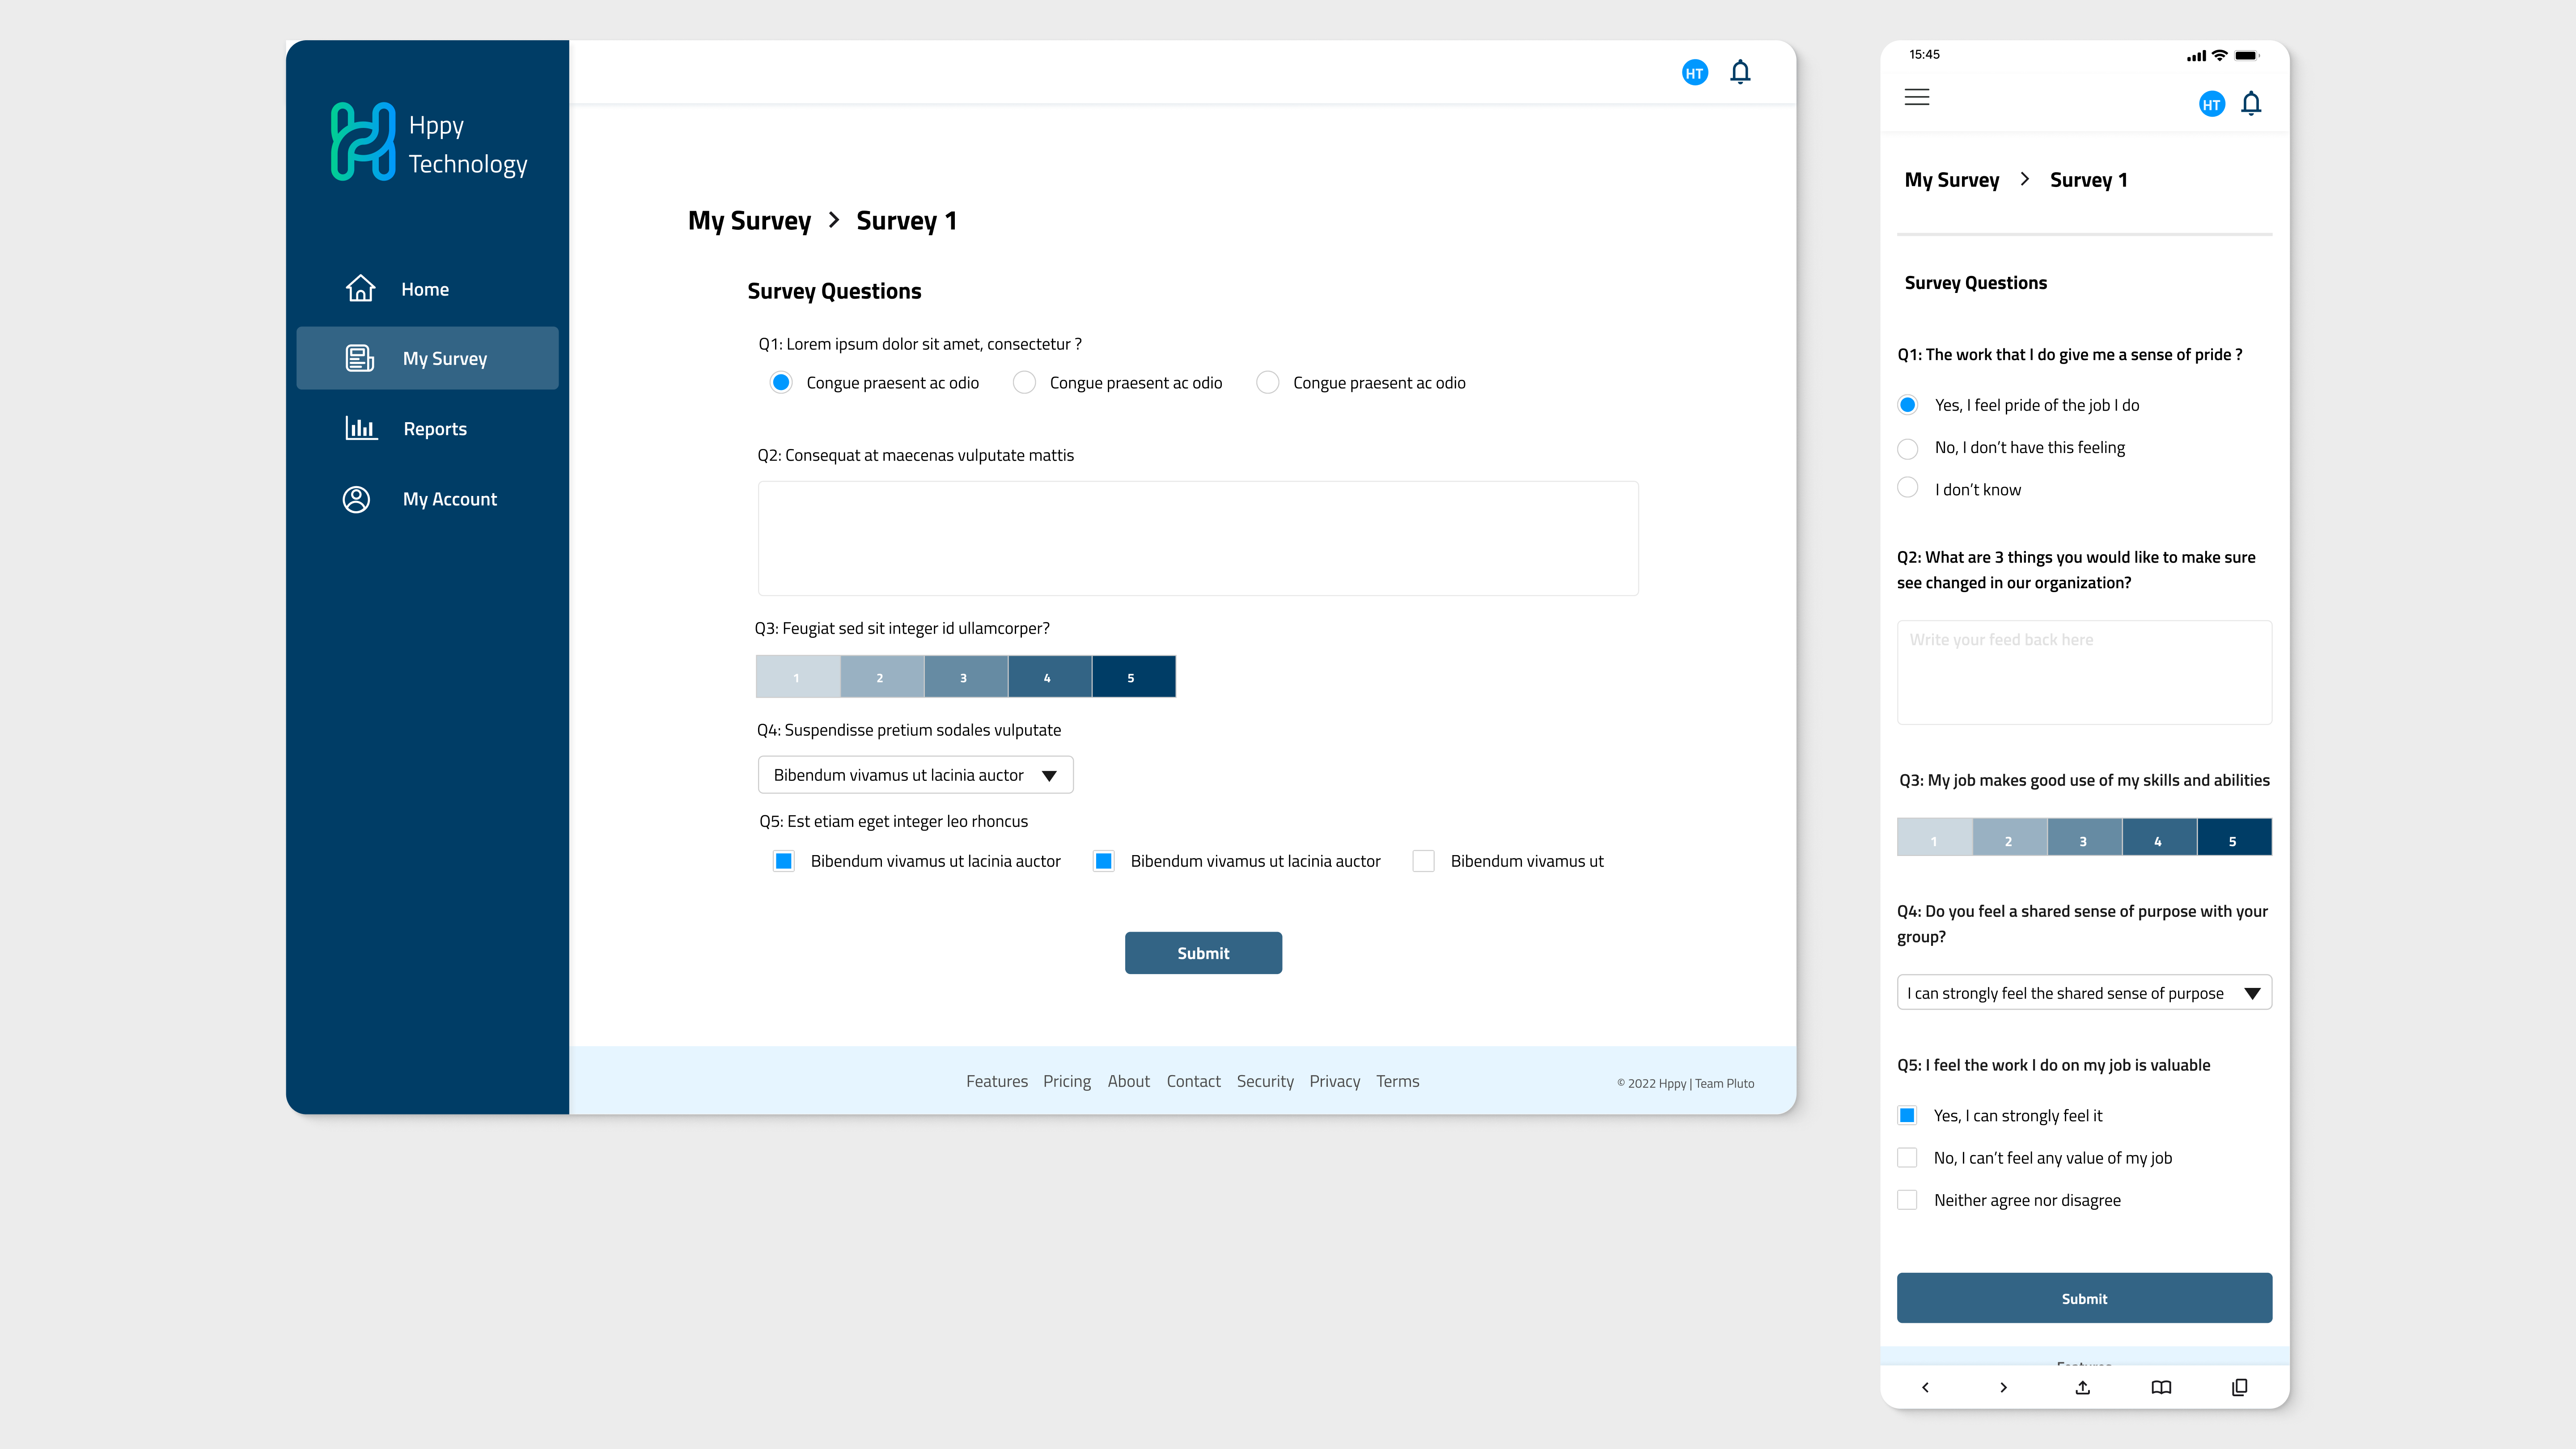The height and width of the screenshot is (1449, 2576).
Task: Tap the bookmarks book icon in mobile bar
Action: click(x=2161, y=1387)
